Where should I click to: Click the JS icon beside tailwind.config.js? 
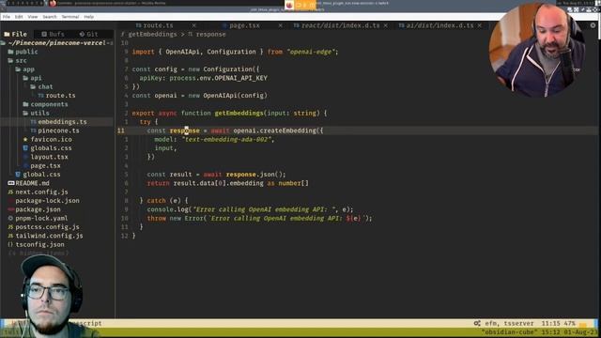pyautogui.click(x=10, y=236)
